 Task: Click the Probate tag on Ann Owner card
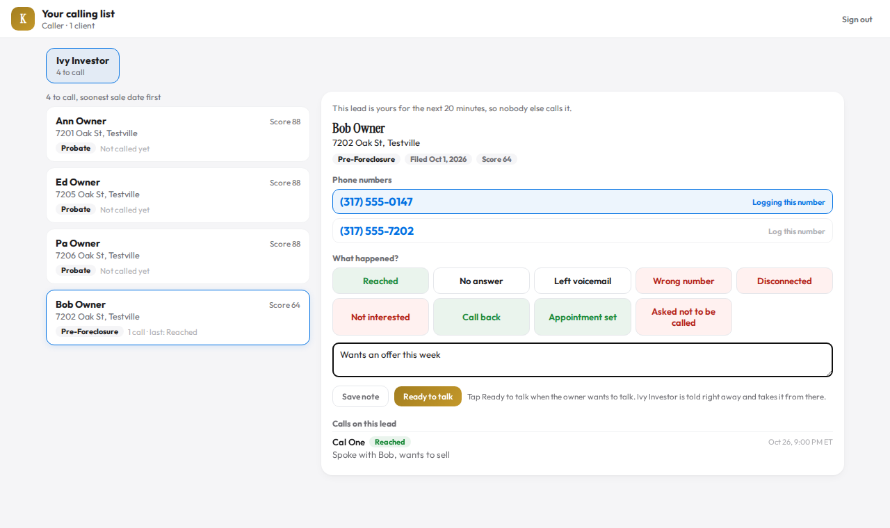tap(76, 149)
